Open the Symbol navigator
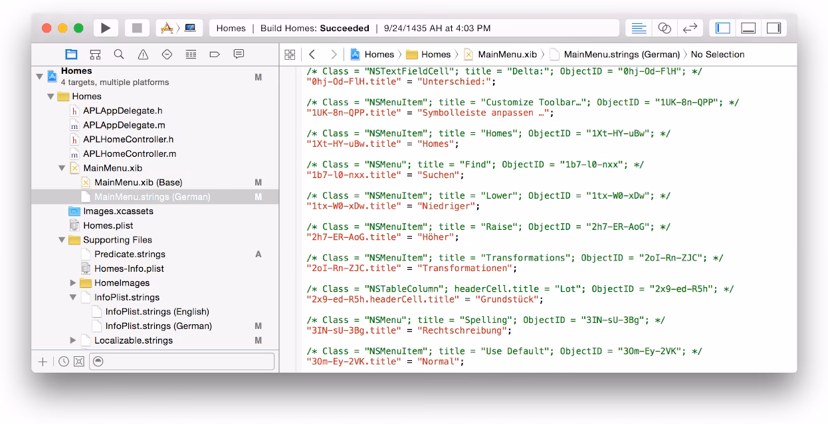 click(x=95, y=54)
